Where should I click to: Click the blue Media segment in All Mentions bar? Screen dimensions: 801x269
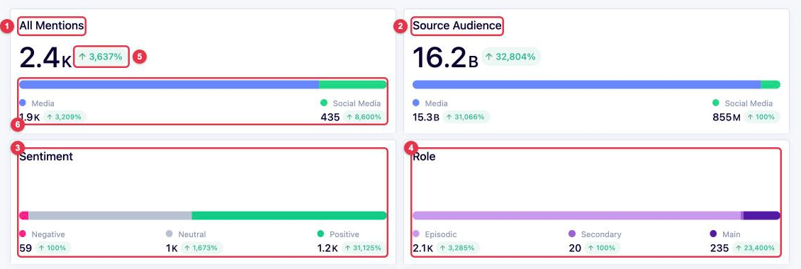click(169, 85)
